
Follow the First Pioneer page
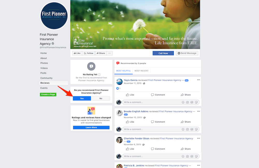[89, 53]
